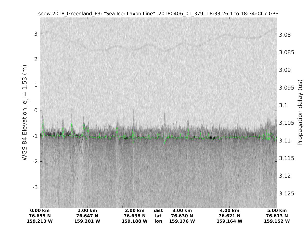Click the '159.152 W' longitude label
The height and width of the screenshot is (229, 306).
[277, 221]
